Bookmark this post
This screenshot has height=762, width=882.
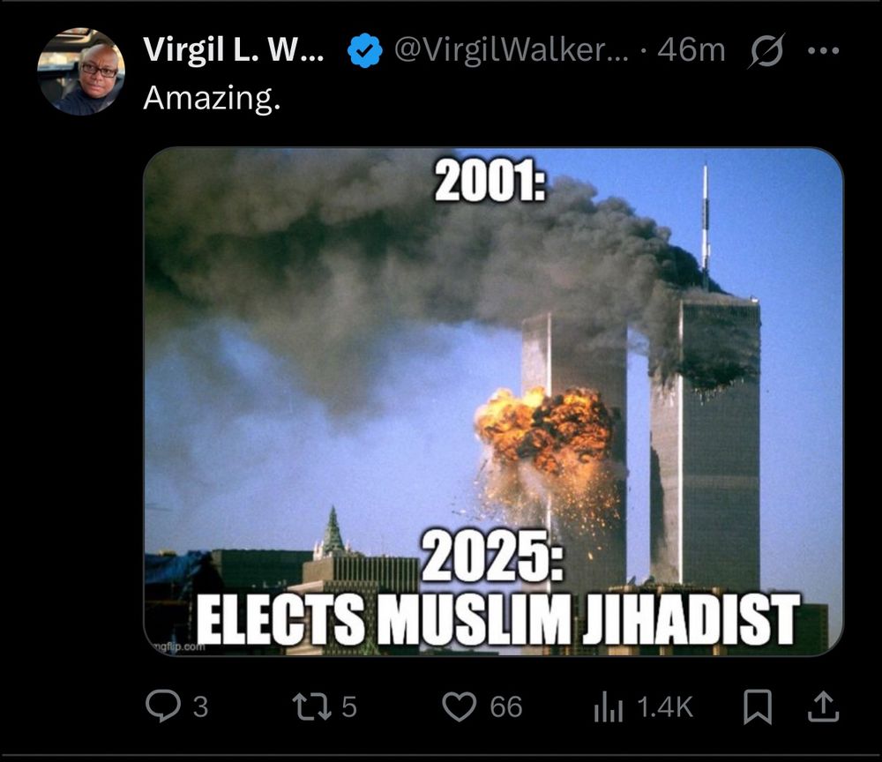[757, 707]
